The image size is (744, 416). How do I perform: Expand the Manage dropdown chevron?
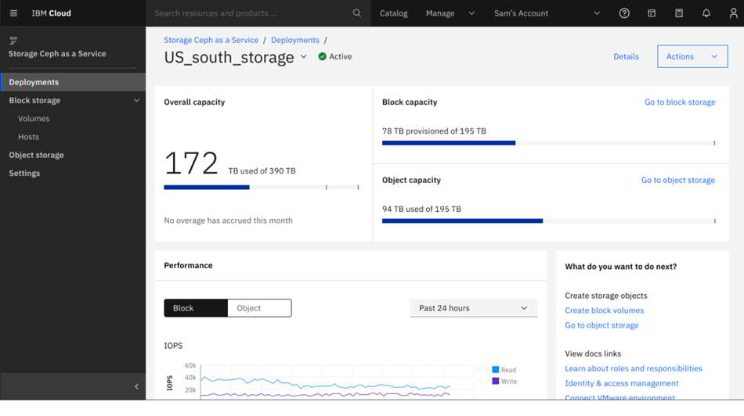click(471, 13)
